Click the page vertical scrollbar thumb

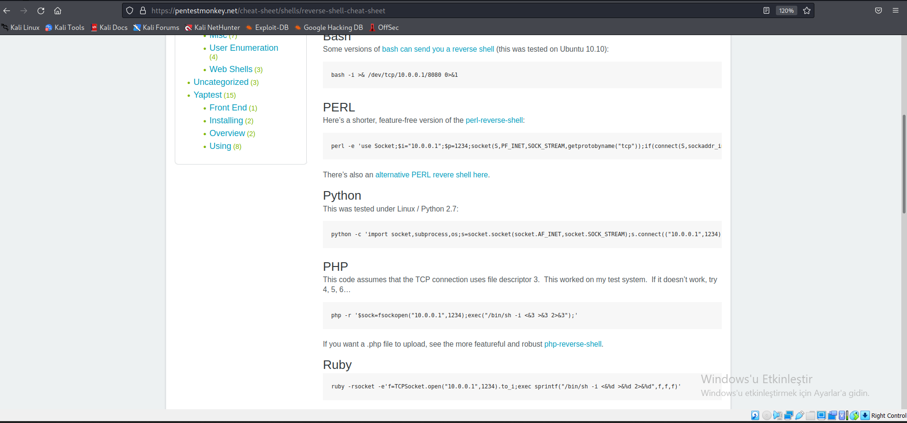[904, 164]
